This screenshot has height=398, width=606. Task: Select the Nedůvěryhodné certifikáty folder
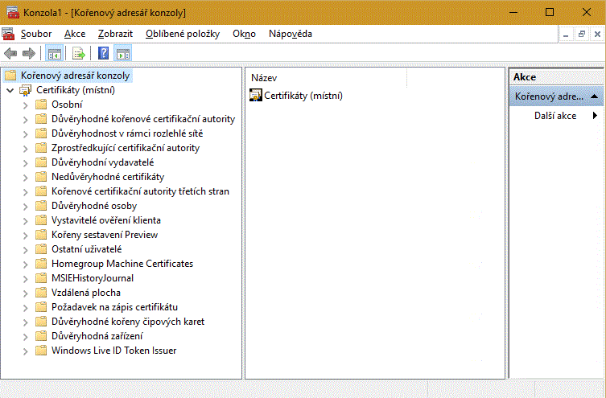click(x=107, y=177)
